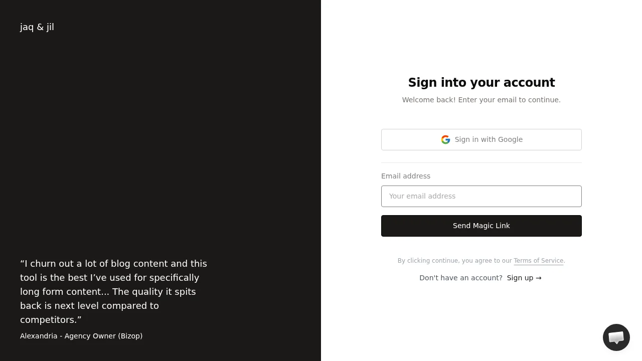Click the Welcome back subtitle text
Image resolution: width=642 pixels, height=361 pixels.
(x=481, y=100)
